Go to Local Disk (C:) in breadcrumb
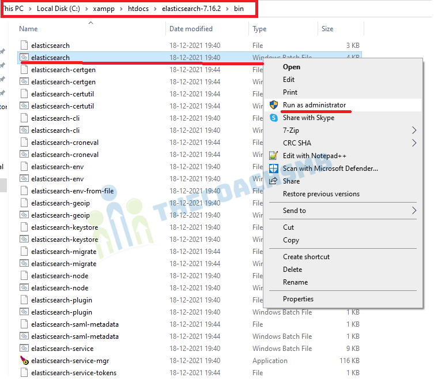Image resolution: width=434 pixels, height=385 pixels. pyautogui.click(x=58, y=9)
